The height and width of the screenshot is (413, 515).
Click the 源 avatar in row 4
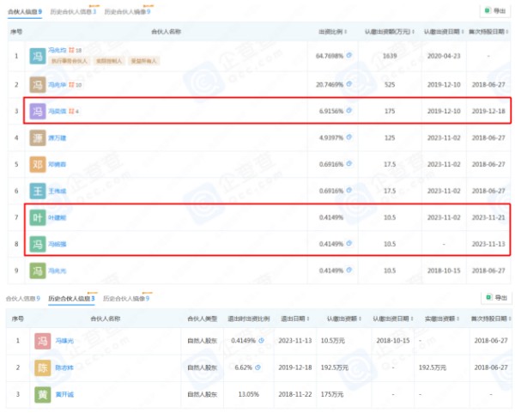(x=38, y=137)
